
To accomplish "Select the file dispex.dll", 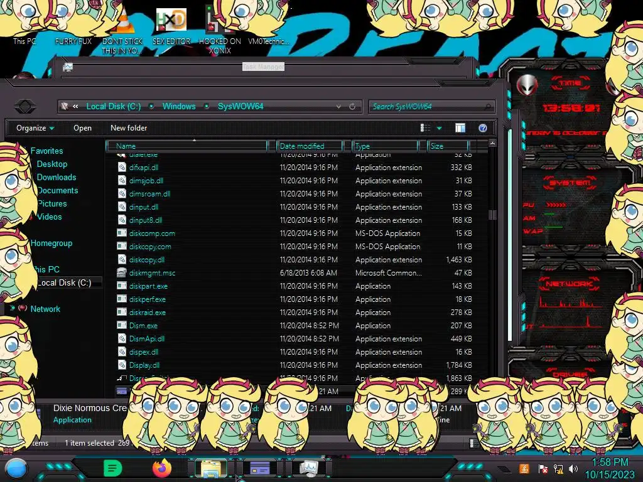I will click(144, 351).
